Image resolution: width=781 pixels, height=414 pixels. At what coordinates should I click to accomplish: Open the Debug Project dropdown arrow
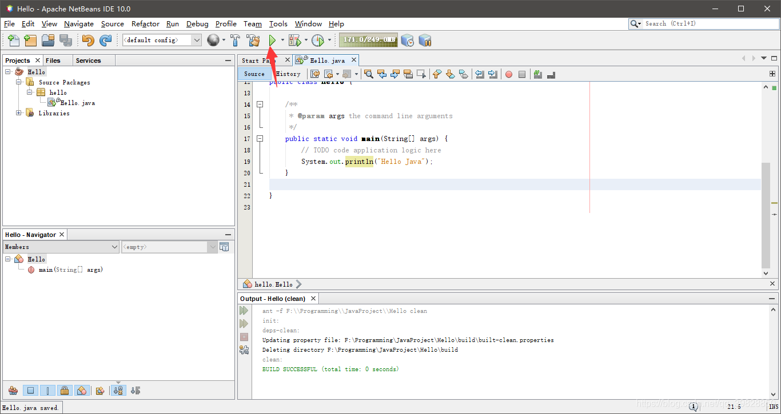tap(306, 40)
